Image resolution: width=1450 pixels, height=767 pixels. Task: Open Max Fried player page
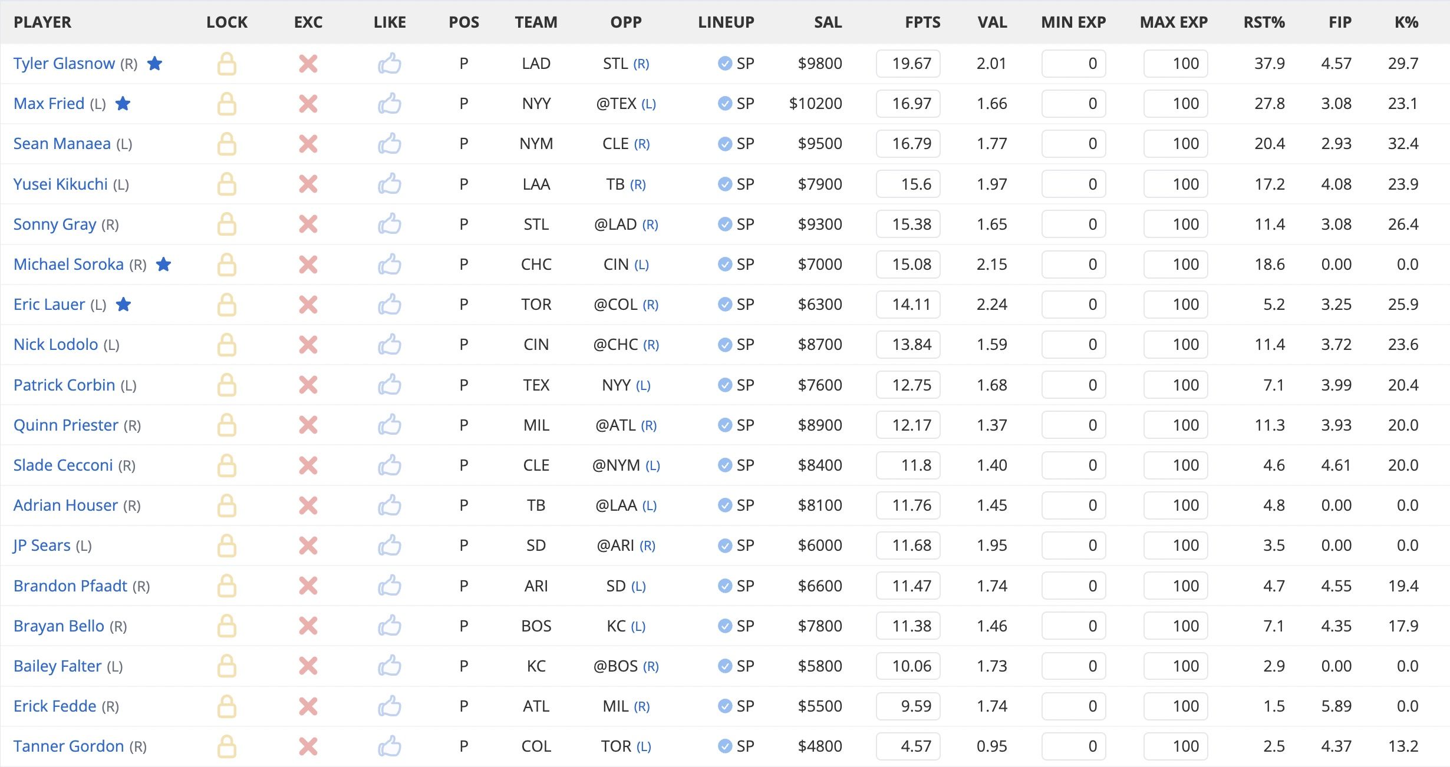(x=49, y=104)
